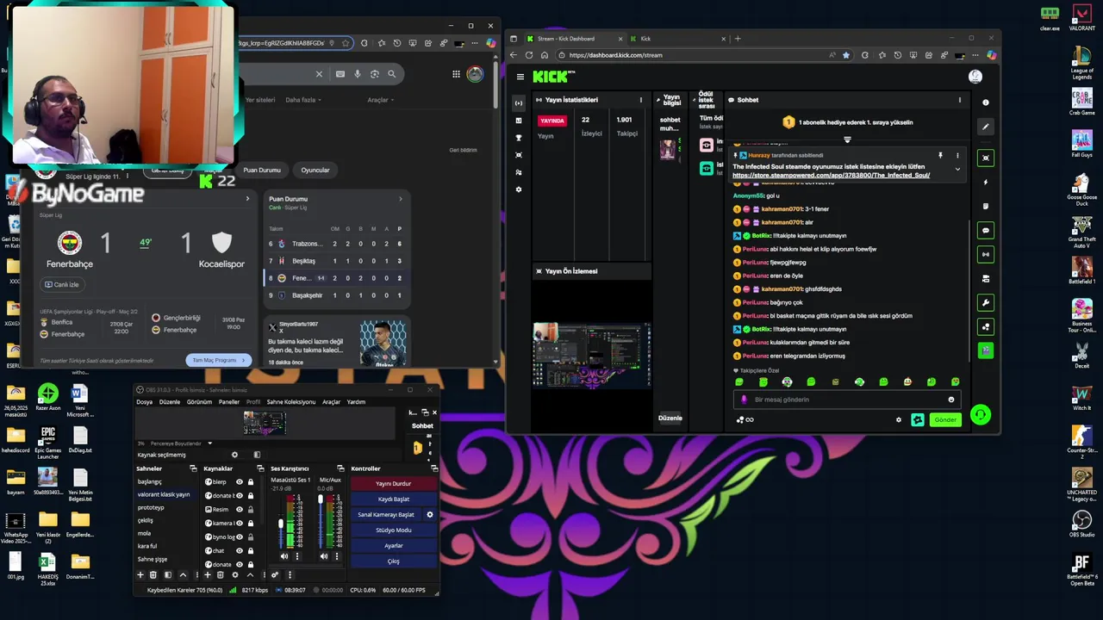This screenshot has width=1103, height=620.
Task: Open Yayın İstatistikleri three-dot menu
Action: [x=640, y=100]
